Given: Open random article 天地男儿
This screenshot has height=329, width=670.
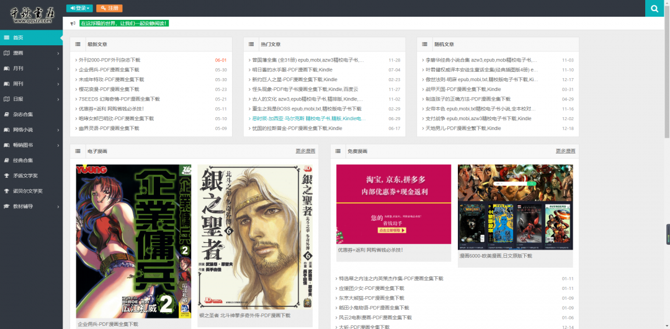Looking at the screenshot, I should (463, 128).
